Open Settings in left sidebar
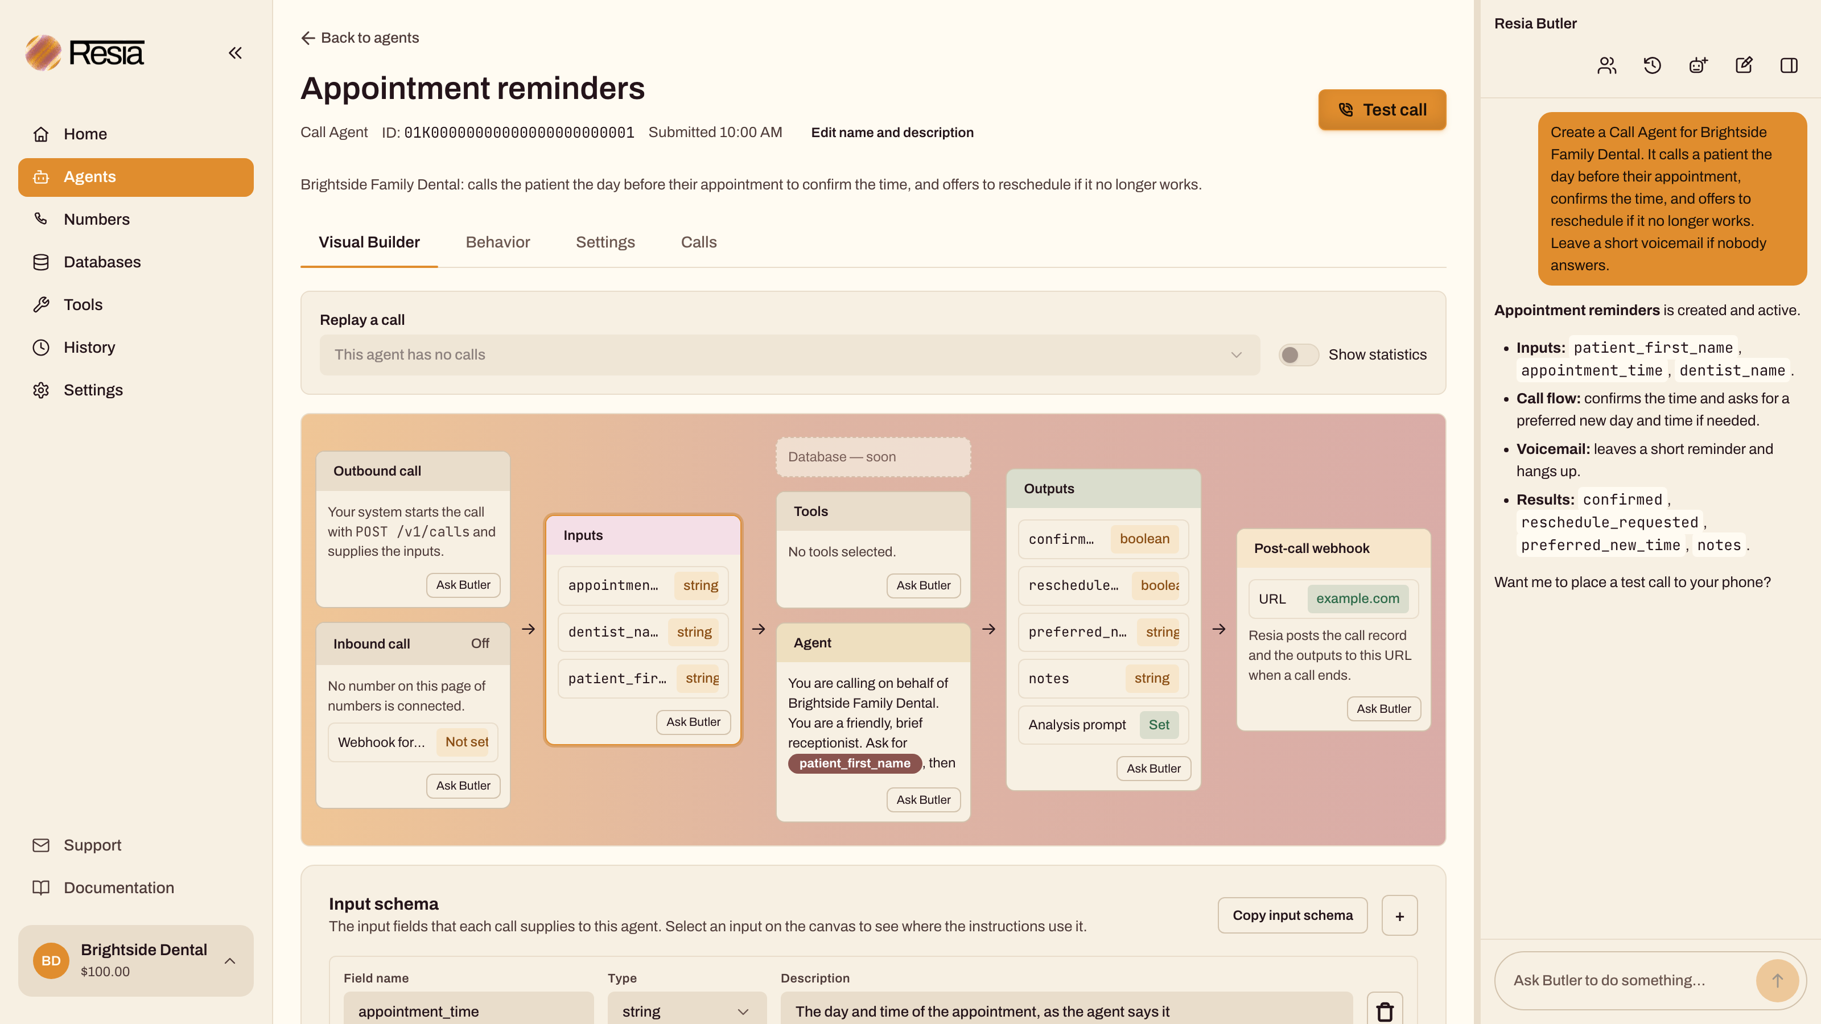Image resolution: width=1821 pixels, height=1024 pixels. coord(136,390)
